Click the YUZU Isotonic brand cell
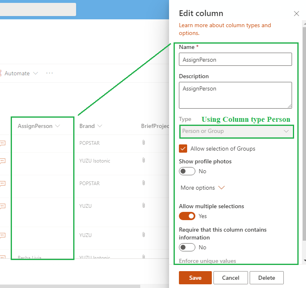 (x=95, y=161)
